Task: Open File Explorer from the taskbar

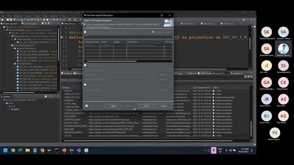Action: [x=28, y=150]
